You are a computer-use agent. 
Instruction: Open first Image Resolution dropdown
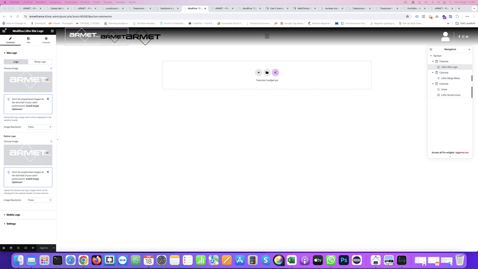(x=40, y=127)
